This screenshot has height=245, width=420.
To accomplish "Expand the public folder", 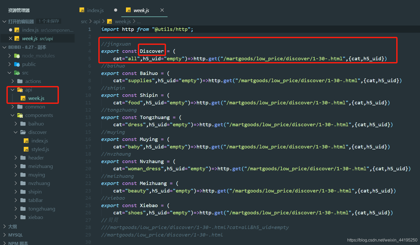I will tap(10, 64).
